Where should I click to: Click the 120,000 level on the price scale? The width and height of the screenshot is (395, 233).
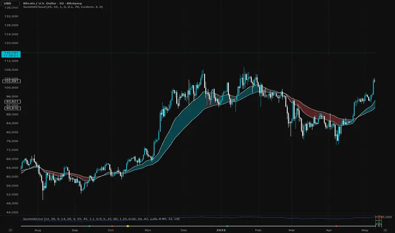[x=11, y=43]
